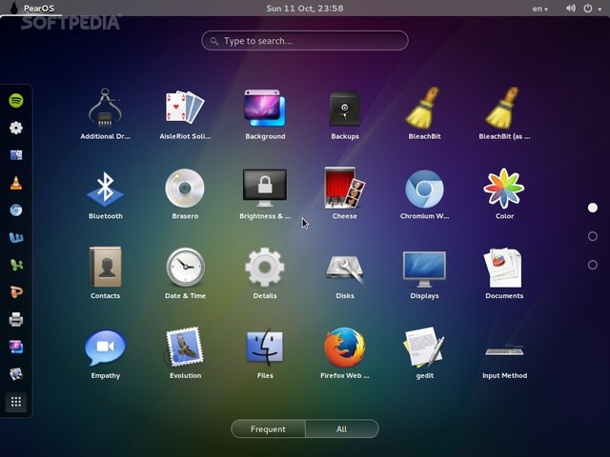Open Settings gear in dock
610x457 pixels.
point(16,128)
